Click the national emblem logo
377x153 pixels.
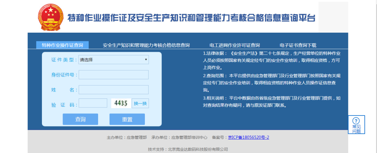coord(51,17)
